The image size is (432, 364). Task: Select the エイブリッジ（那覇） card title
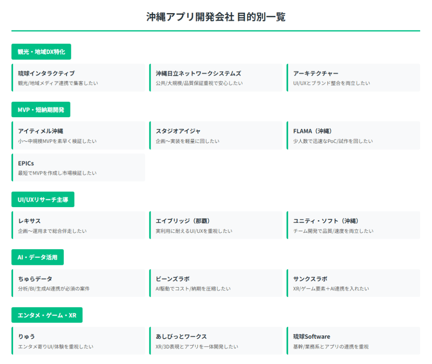183,221
